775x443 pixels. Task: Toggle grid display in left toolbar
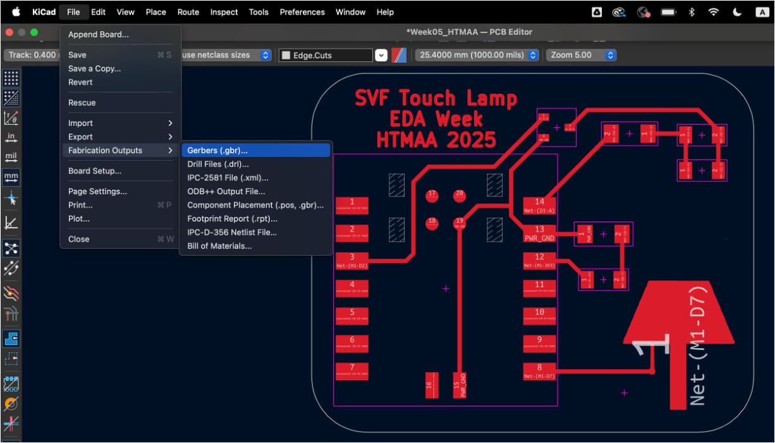point(11,77)
